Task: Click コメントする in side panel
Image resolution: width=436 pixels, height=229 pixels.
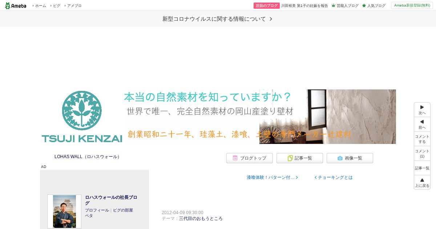Action: tap(422, 139)
